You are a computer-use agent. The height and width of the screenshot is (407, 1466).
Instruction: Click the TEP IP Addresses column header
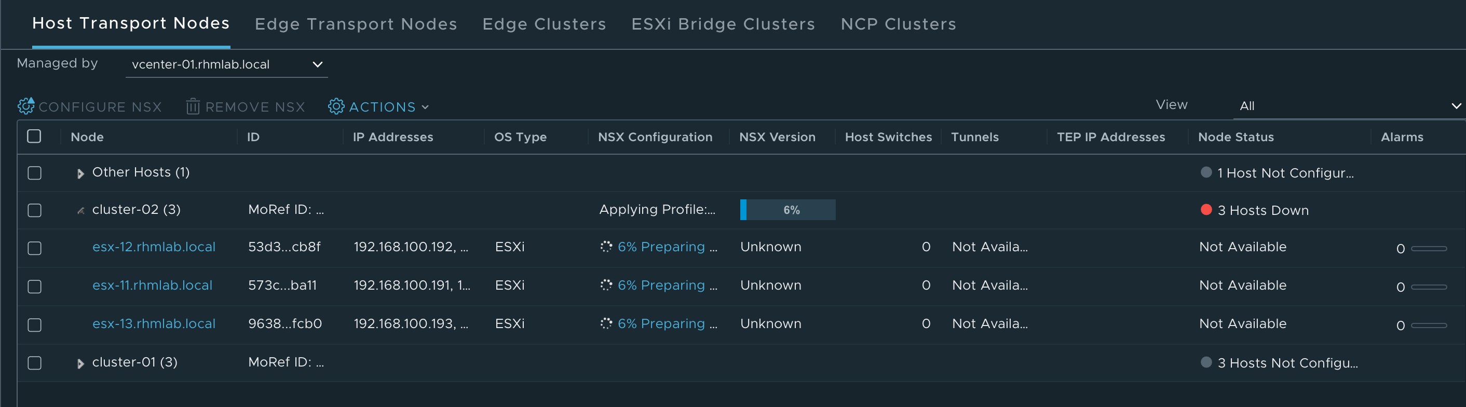click(1111, 137)
